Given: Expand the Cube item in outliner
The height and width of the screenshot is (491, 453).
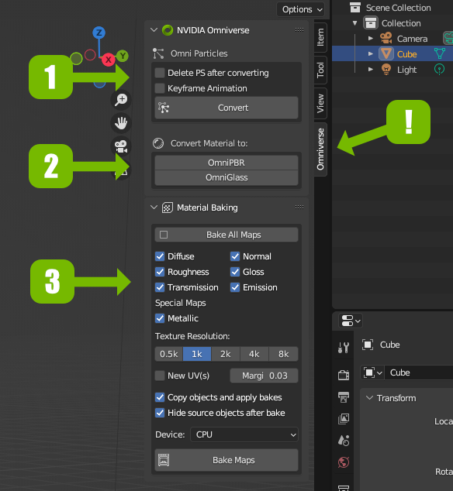Looking at the screenshot, I should pyautogui.click(x=371, y=54).
